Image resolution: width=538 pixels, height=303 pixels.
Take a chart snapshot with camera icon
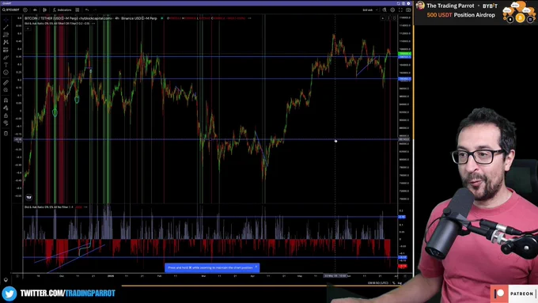click(408, 10)
